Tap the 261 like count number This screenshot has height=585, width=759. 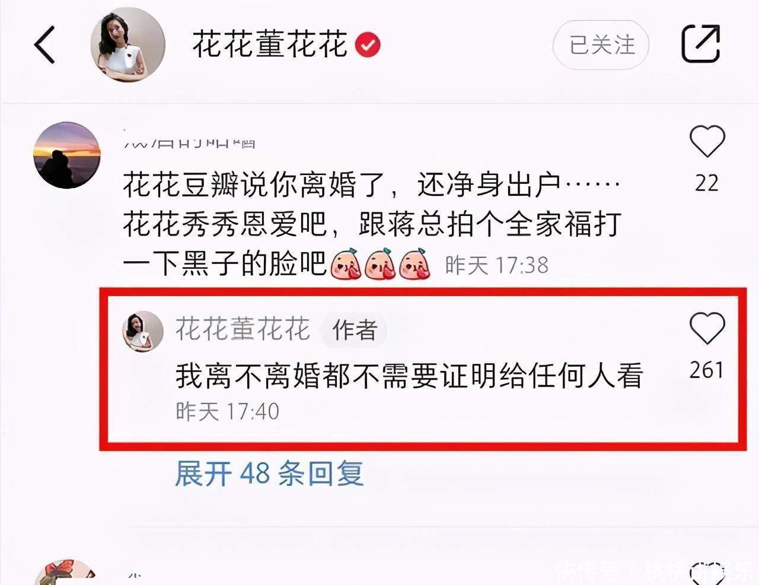click(x=706, y=370)
